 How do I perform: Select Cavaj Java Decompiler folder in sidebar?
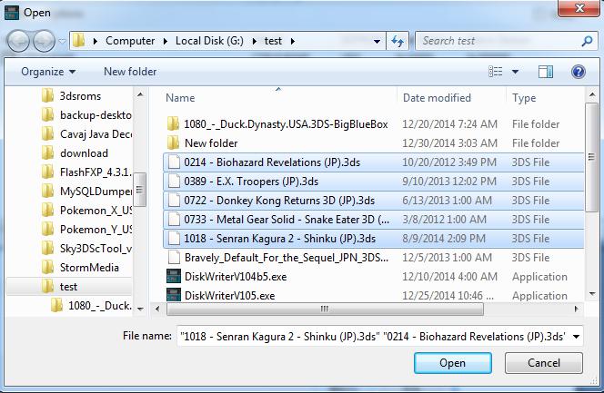(x=86, y=134)
